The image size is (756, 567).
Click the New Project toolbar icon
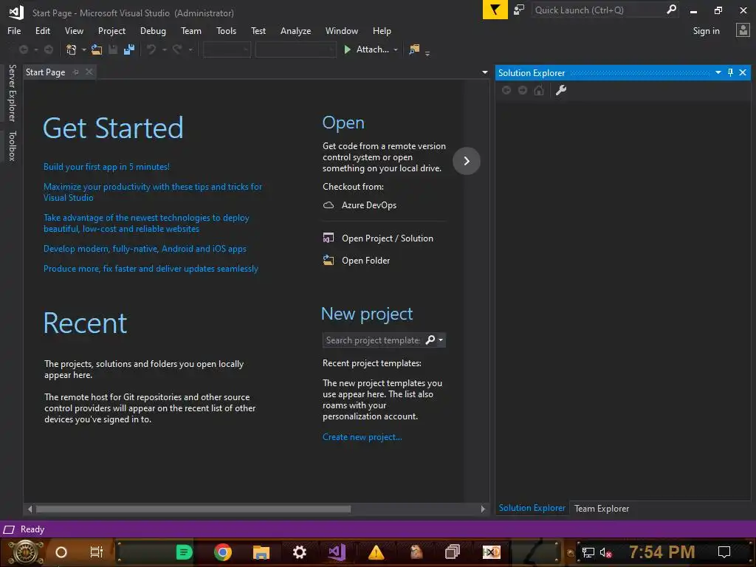pyautogui.click(x=72, y=49)
